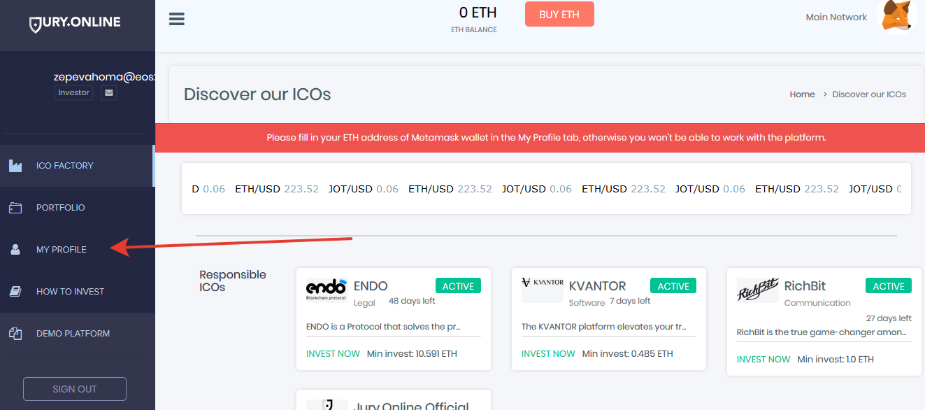Click Discover our ICOs breadcrumb
Screen dimensions: 925x410
click(x=869, y=94)
